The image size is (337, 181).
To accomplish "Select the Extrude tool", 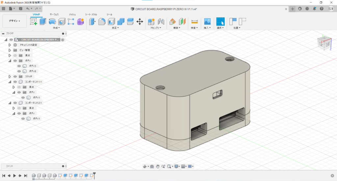I will click(x=43, y=21).
